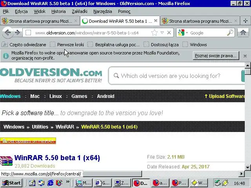Select Linux in site navigation
The height and width of the screenshot is (188, 251).
point(56,96)
